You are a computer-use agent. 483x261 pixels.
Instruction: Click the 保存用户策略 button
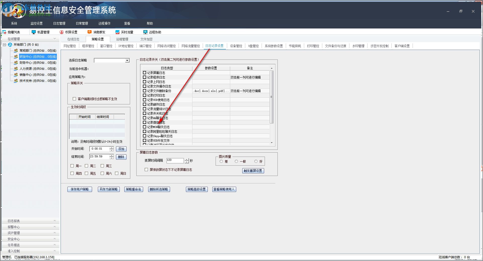click(79, 189)
